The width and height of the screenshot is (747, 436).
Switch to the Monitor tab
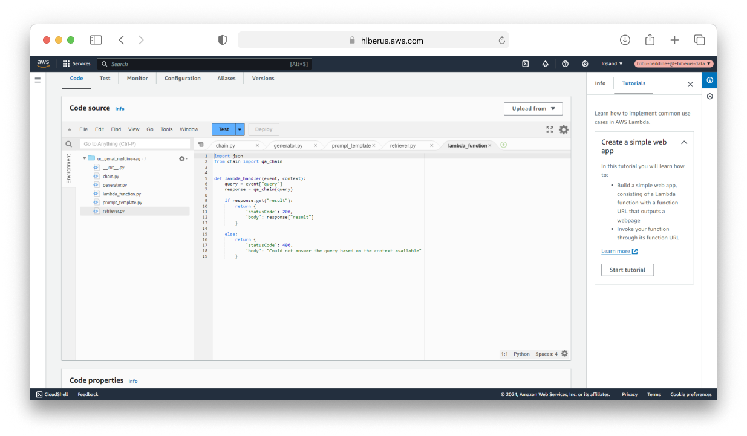click(x=137, y=78)
